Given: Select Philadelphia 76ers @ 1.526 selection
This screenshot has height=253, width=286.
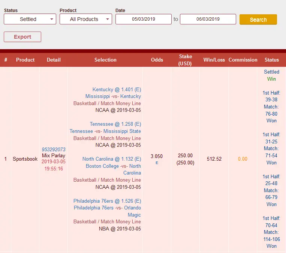Looking at the screenshot, I should (107, 201).
